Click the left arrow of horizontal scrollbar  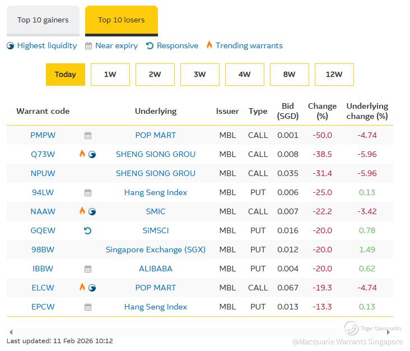11,332
